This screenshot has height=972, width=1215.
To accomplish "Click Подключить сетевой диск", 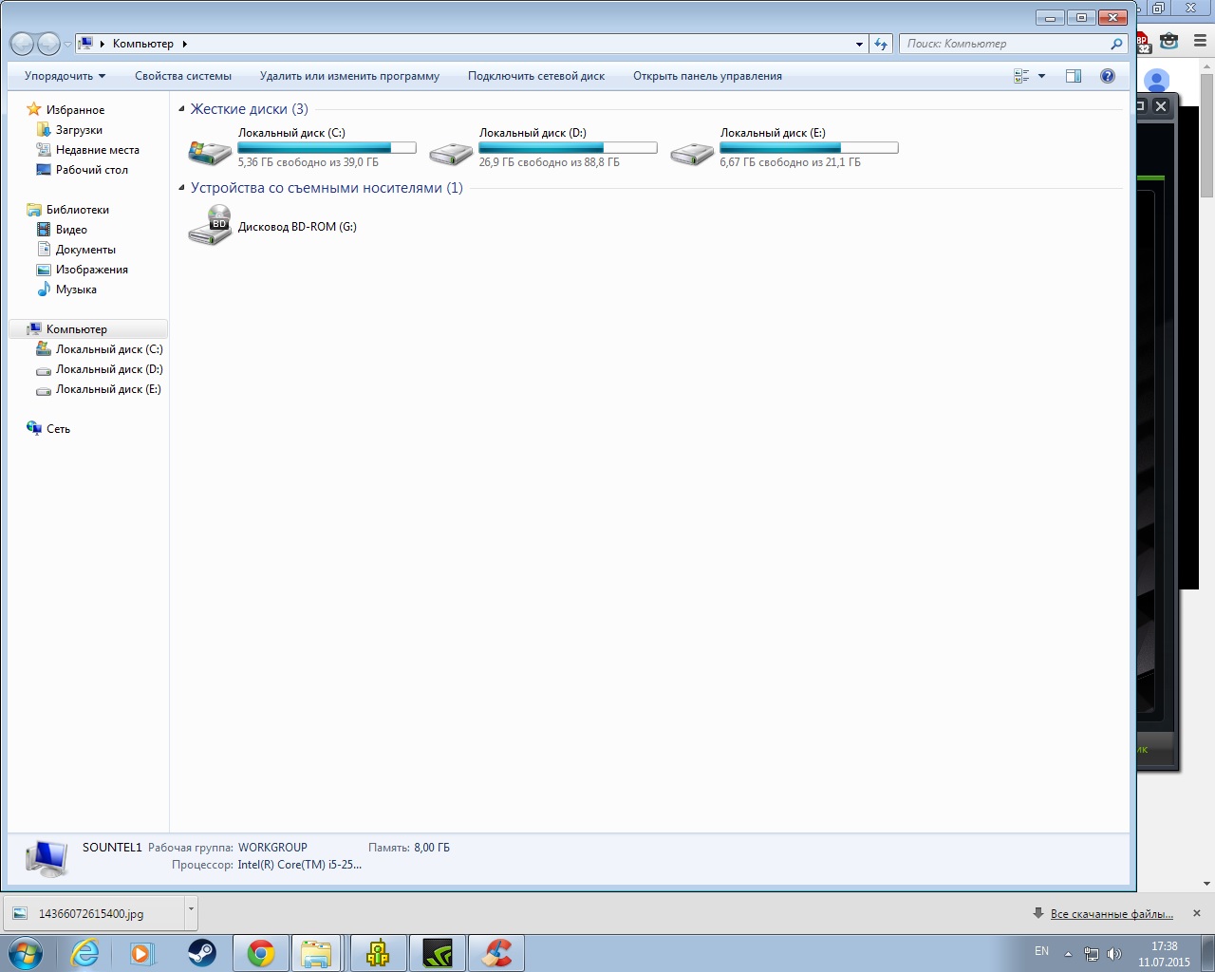I will 536,76.
